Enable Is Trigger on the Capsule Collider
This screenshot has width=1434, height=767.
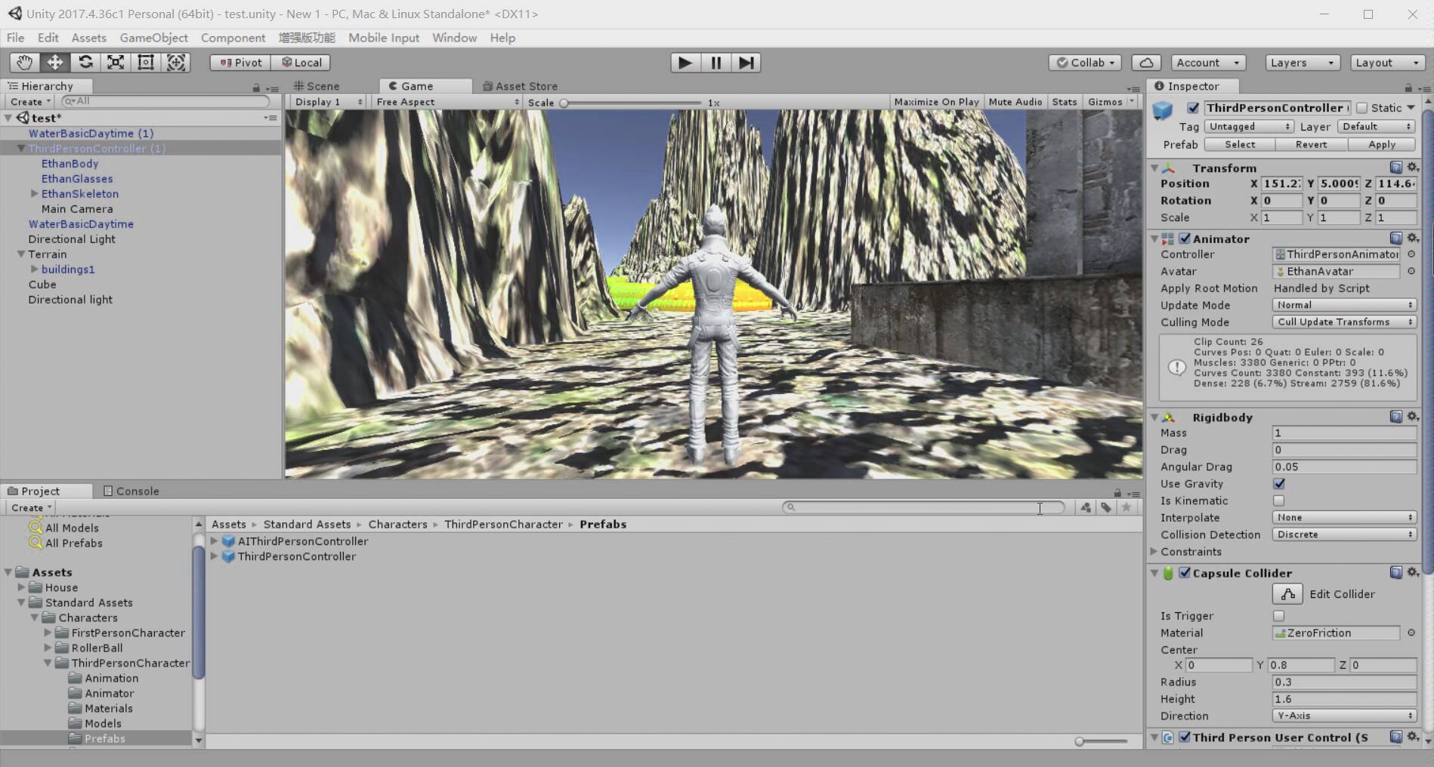[x=1278, y=616]
